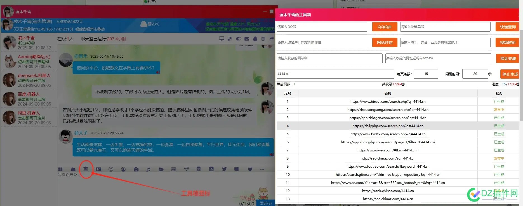Click the 快递查询 button
This screenshot has width=523, height=206.
coord(508,27)
